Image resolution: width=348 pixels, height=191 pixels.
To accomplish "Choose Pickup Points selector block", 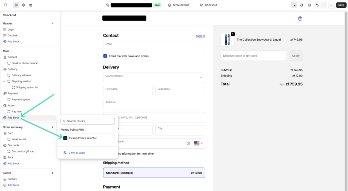I will [88, 138].
